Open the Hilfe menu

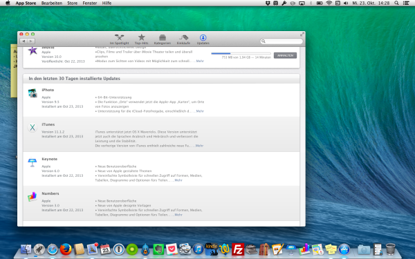[107, 3]
